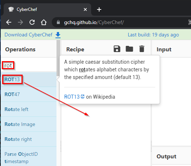Click the browser back arrow
The image size is (191, 166).
(9, 22)
